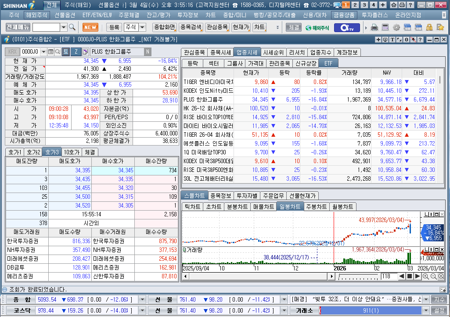The height and width of the screenshot is (317, 450).
Task: Toggle the N button beside stock name
Action: pos(148,52)
